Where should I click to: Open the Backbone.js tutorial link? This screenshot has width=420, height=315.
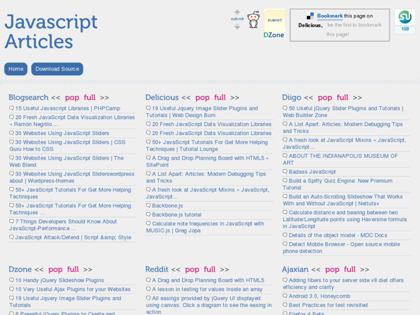[177, 214]
